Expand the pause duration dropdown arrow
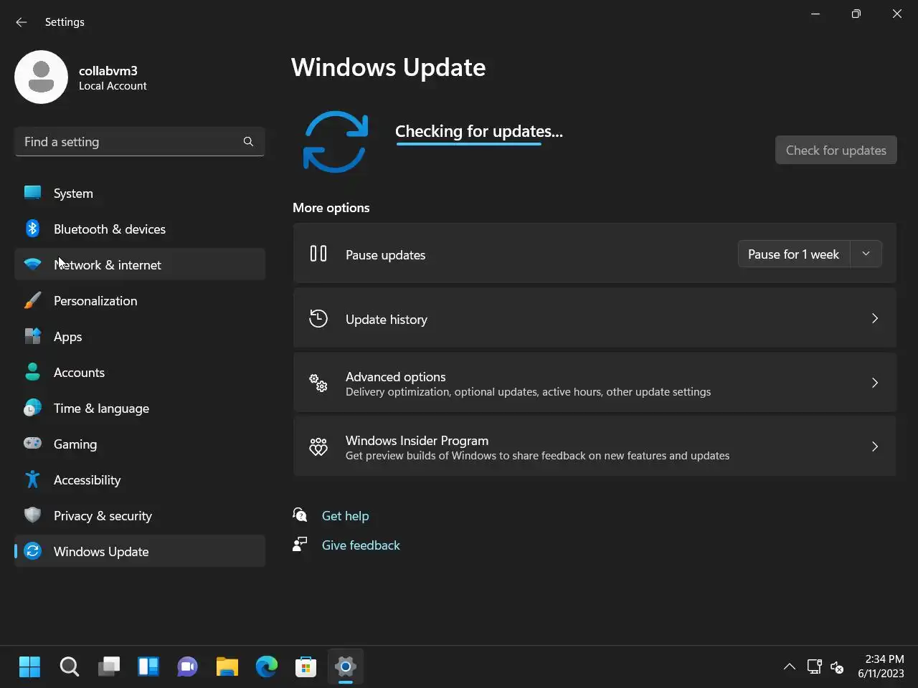The width and height of the screenshot is (918, 688). [866, 254]
